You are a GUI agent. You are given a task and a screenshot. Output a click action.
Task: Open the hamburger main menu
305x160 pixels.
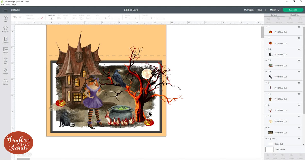click(5, 10)
